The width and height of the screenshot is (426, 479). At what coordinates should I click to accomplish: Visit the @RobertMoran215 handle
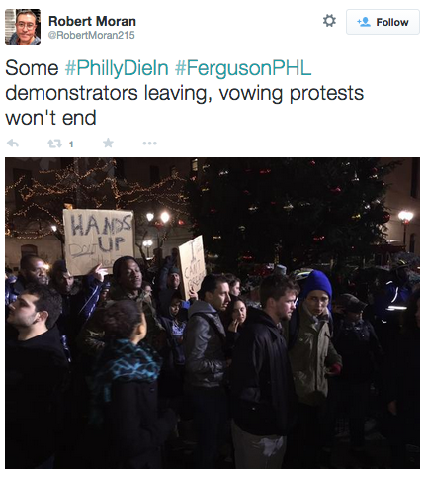click(x=92, y=35)
